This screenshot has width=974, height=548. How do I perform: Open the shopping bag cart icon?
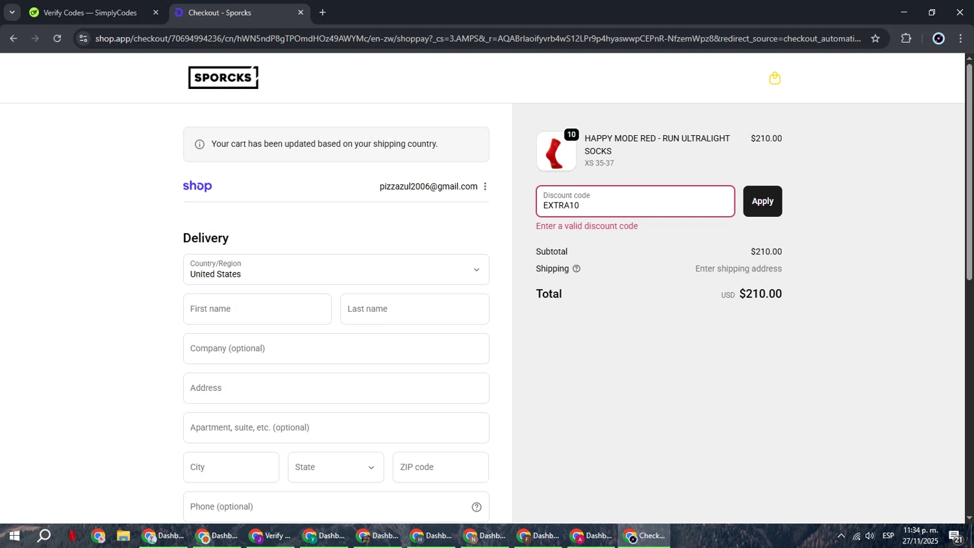pyautogui.click(x=775, y=78)
